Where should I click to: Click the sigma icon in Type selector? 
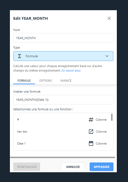pyautogui.click(x=20, y=56)
